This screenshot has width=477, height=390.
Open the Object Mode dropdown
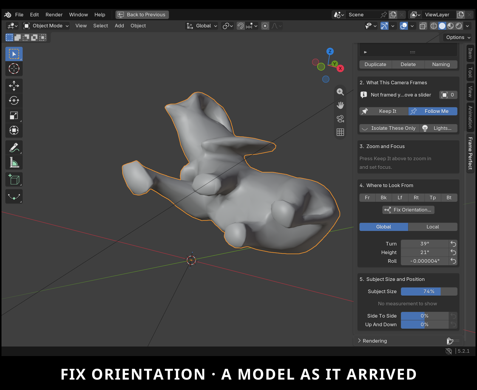(x=46, y=26)
